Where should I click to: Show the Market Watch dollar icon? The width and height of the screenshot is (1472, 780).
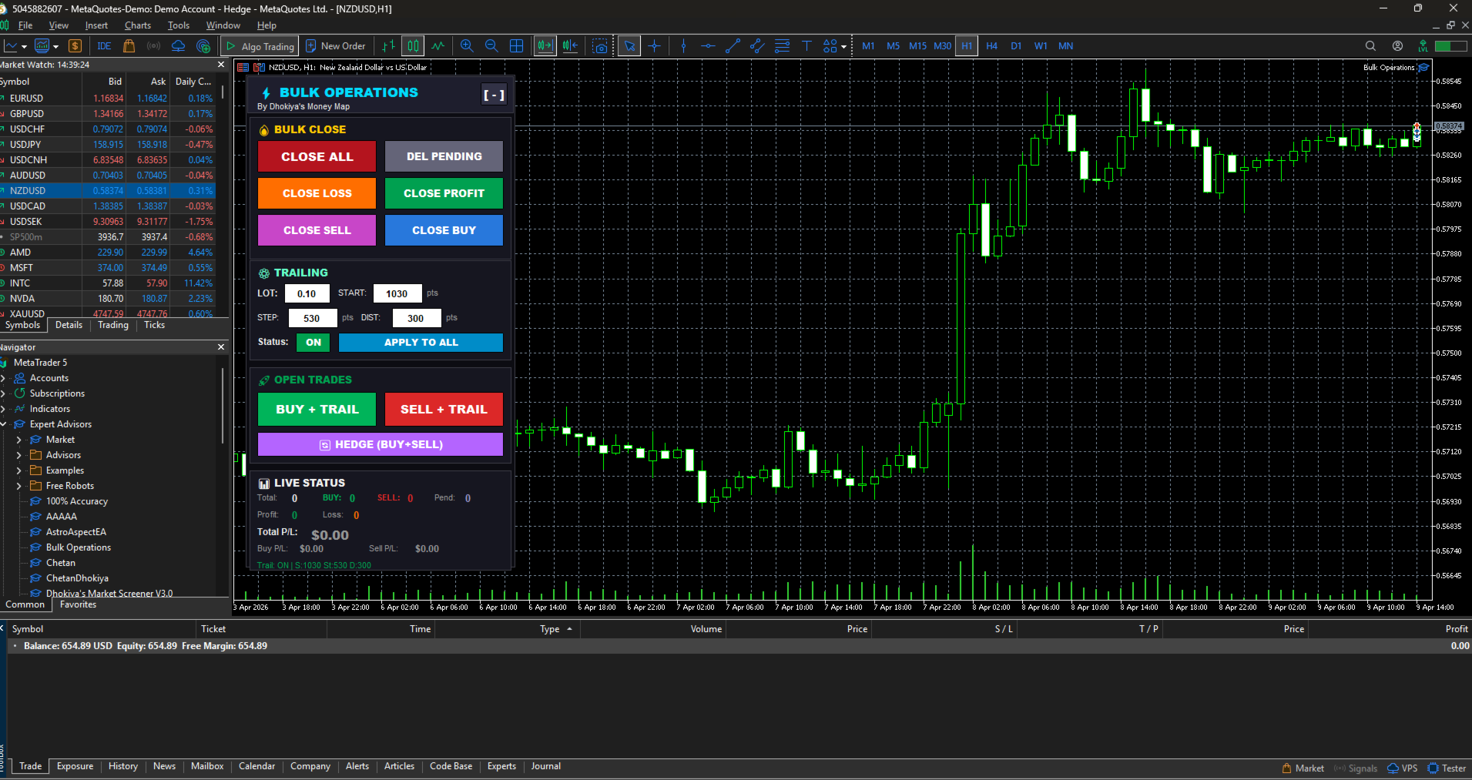[x=75, y=46]
